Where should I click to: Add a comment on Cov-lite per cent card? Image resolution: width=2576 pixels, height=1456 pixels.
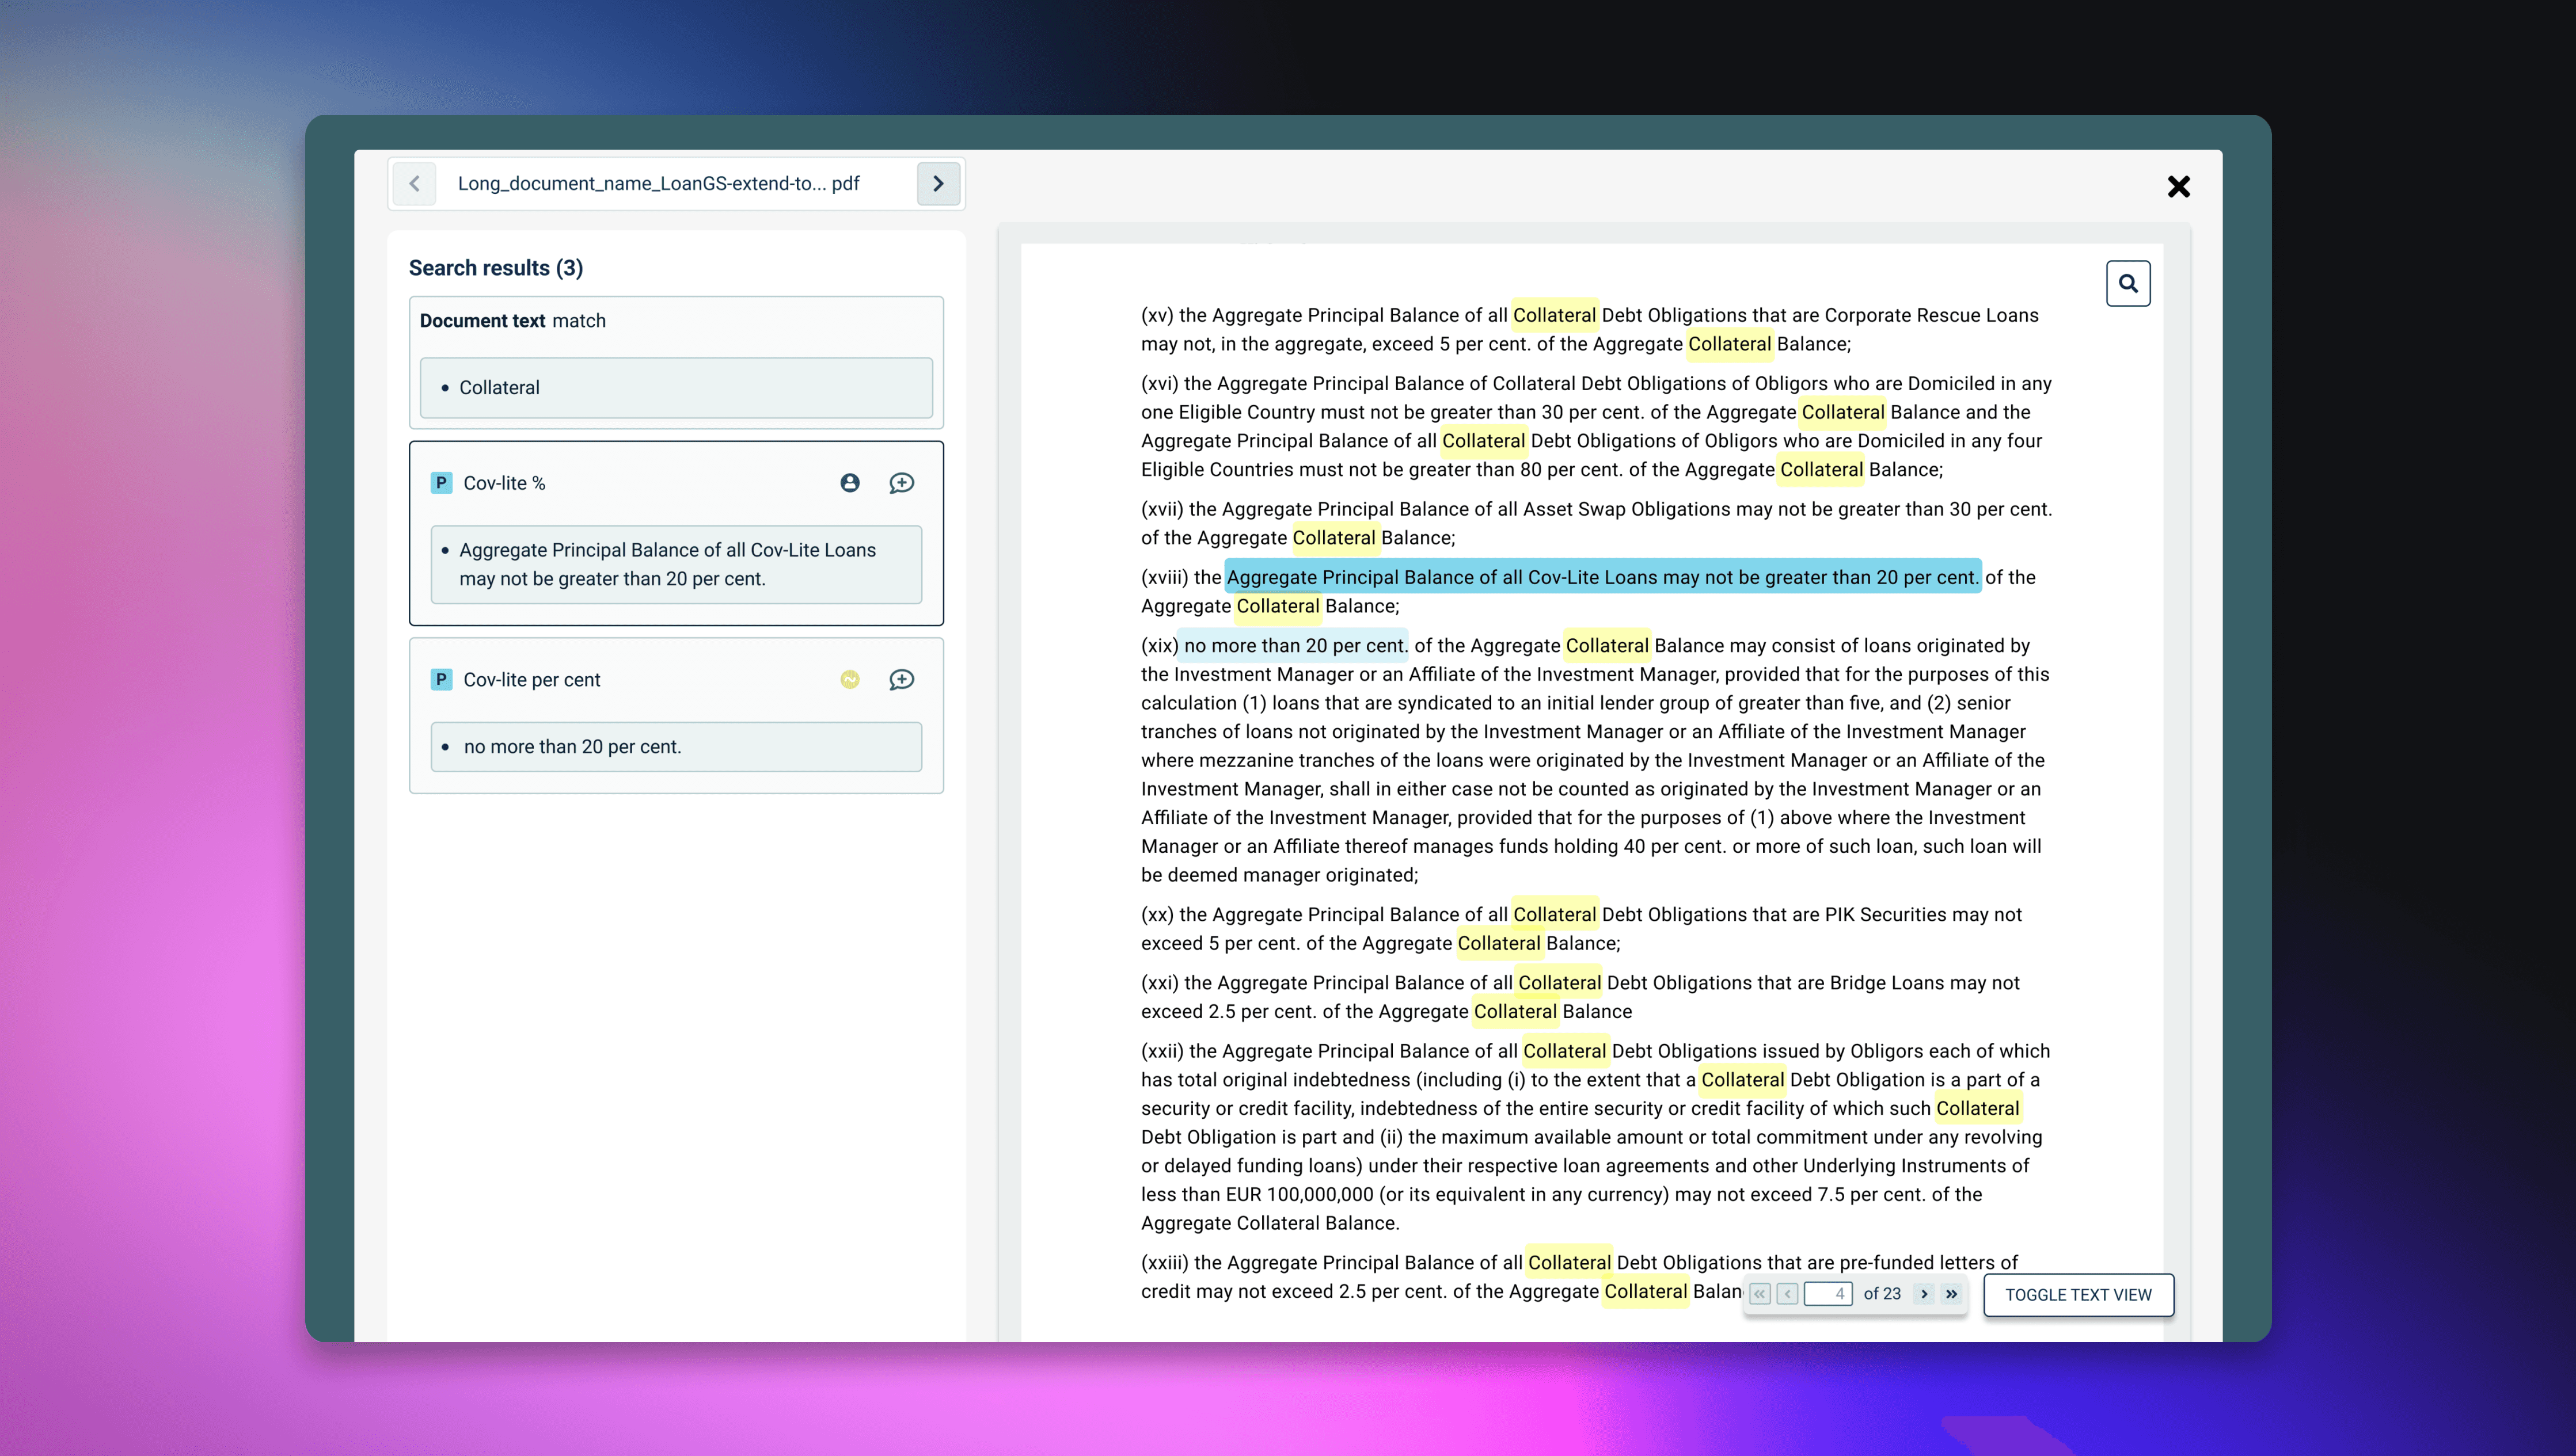click(901, 680)
